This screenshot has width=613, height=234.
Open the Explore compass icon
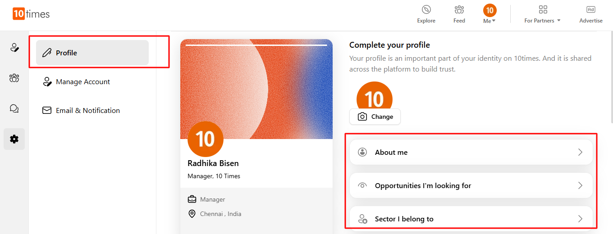pos(426,10)
